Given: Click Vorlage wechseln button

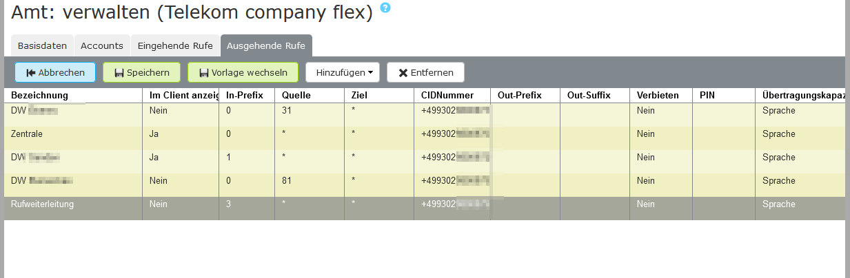Looking at the screenshot, I should [x=243, y=72].
